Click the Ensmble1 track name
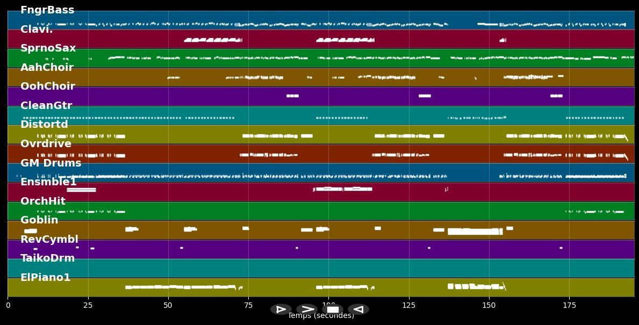This screenshot has width=639, height=325. 48,182
